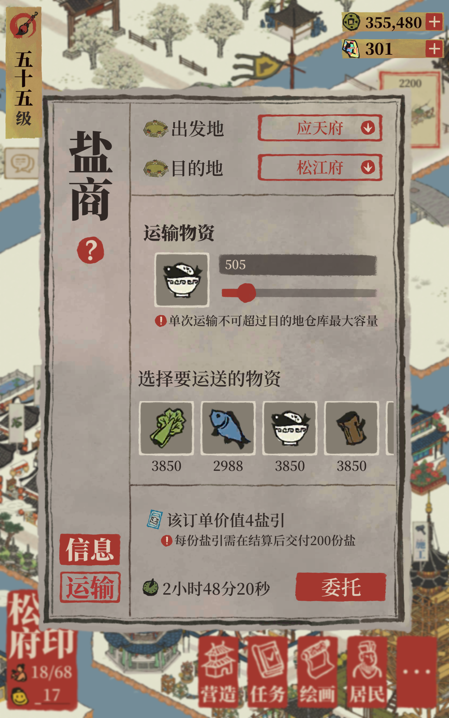
Task: Click the transport quantity slider handle
Action: 246,293
